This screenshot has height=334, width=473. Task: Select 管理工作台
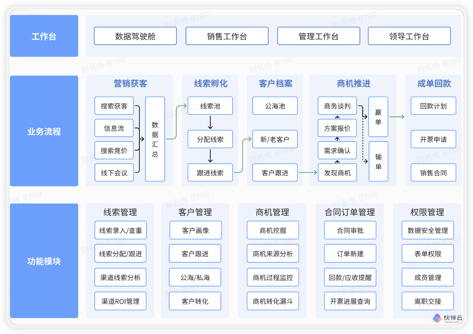click(x=318, y=36)
